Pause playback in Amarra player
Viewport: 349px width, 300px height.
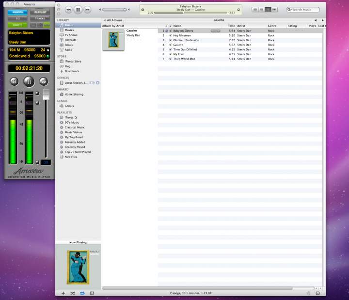point(29,82)
